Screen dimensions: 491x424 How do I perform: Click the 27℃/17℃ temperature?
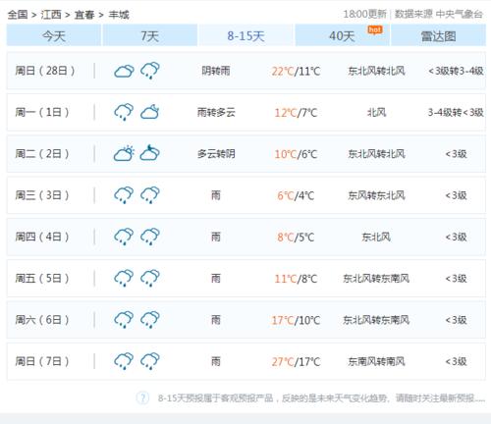[296, 361]
